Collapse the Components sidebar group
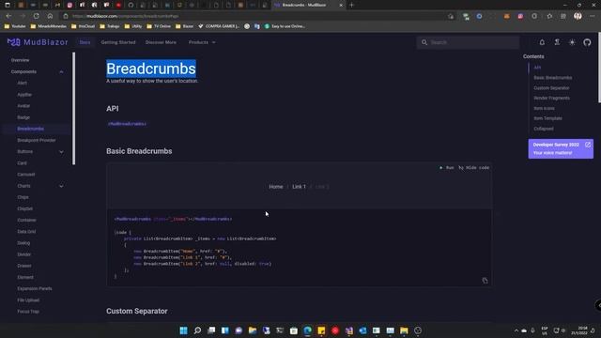Screen dimensions: 601x338 37,71
